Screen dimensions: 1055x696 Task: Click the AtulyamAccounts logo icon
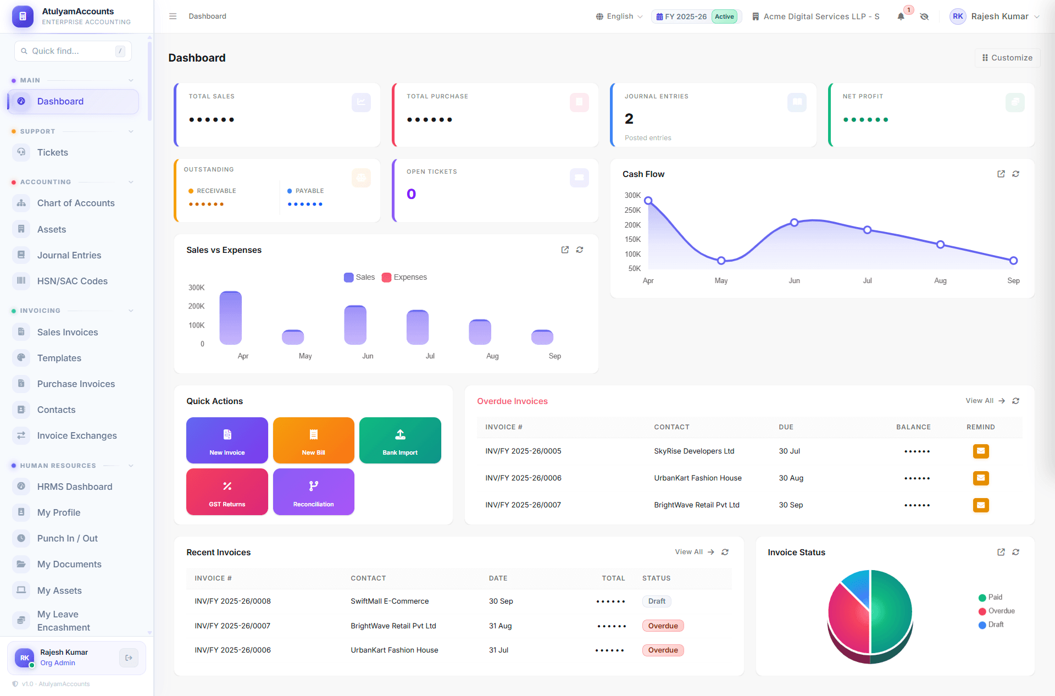(x=23, y=16)
